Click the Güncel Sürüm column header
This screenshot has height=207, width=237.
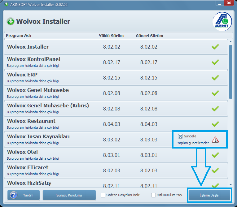(149, 36)
